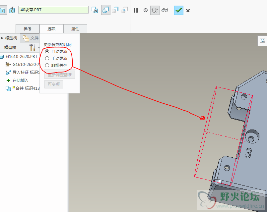Select 手动更新 radio button
Viewport: 267px width, 212px height.
[x=47, y=58]
